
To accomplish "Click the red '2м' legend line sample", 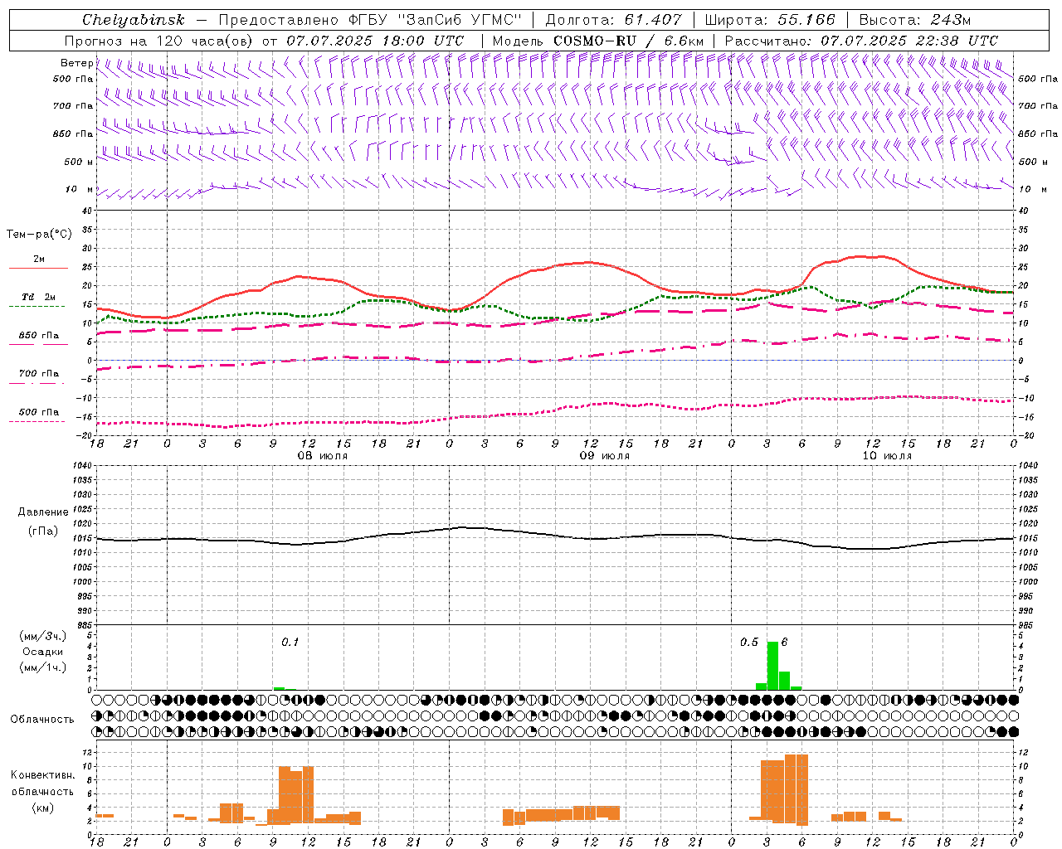I will (38, 269).
